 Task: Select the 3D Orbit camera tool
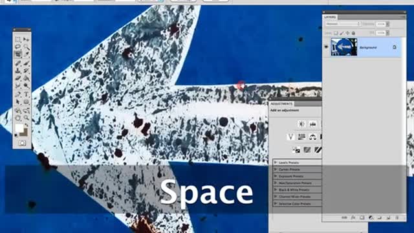click(x=26, y=111)
